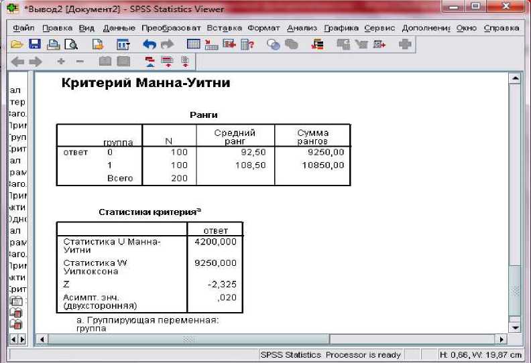Click the grey plus Designate window icon
The height and width of the screenshot is (363, 531).
(x=405, y=44)
